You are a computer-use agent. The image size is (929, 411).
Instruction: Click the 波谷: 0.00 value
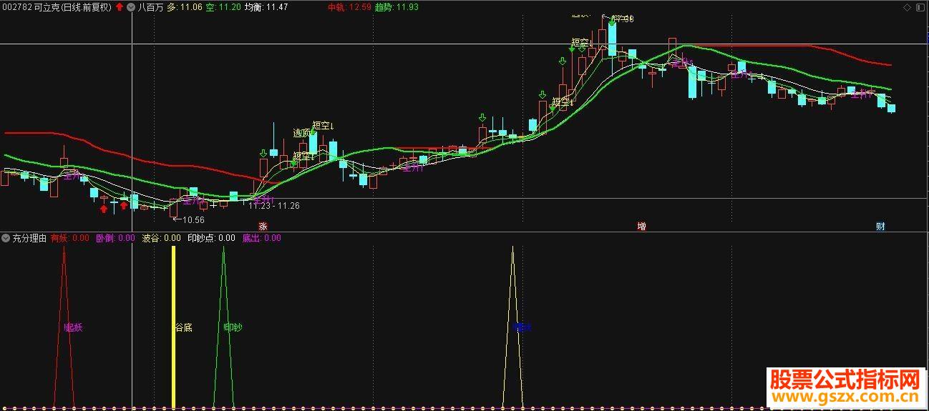tap(161, 239)
